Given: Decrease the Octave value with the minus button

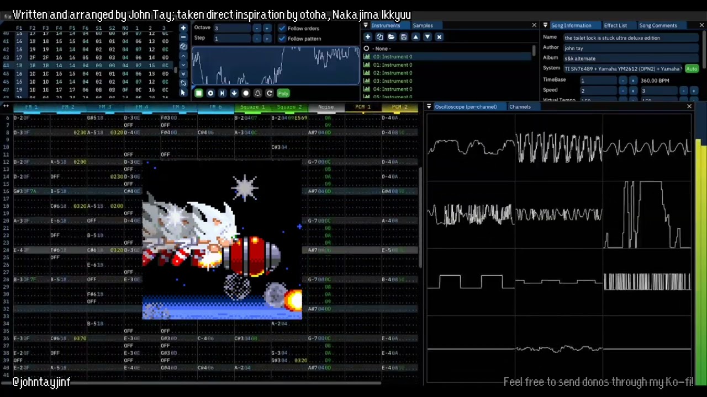Looking at the screenshot, I should point(257,28).
